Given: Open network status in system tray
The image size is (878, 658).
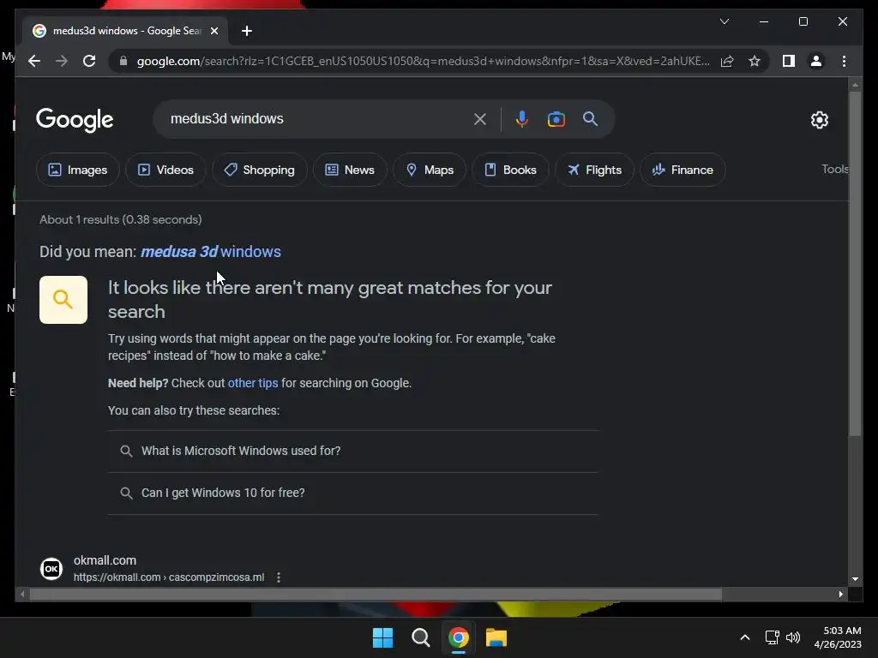Looking at the screenshot, I should point(772,637).
